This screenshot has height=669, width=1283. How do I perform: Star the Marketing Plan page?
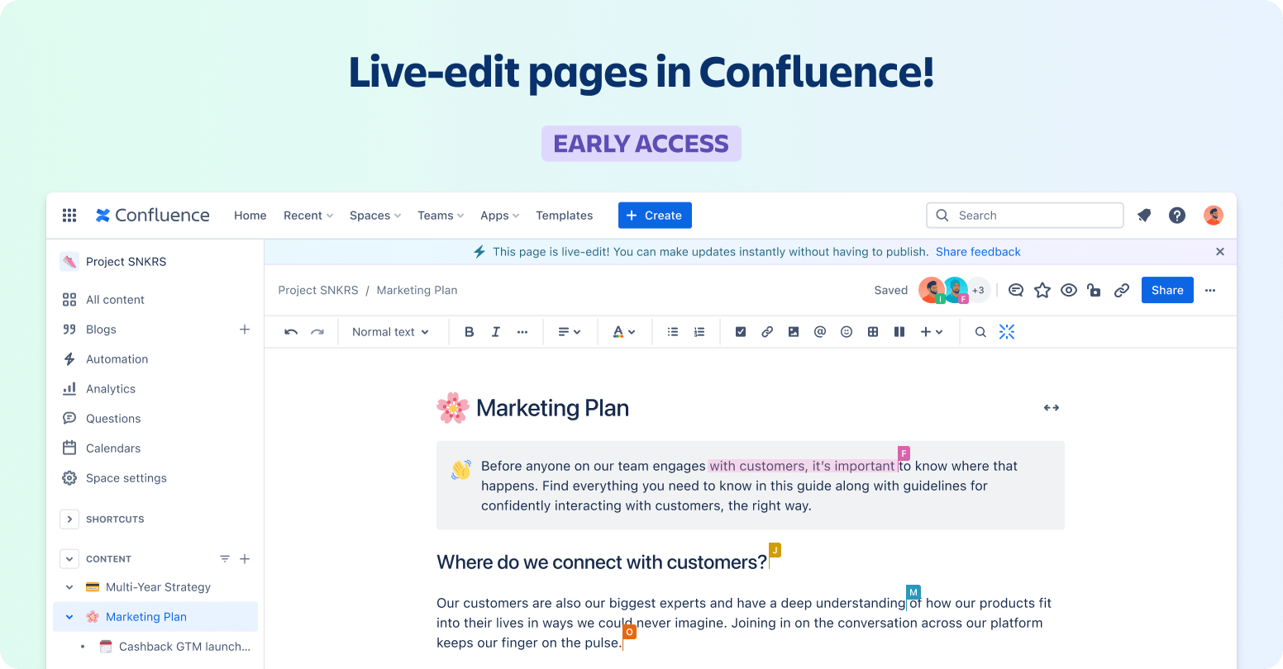tap(1042, 291)
